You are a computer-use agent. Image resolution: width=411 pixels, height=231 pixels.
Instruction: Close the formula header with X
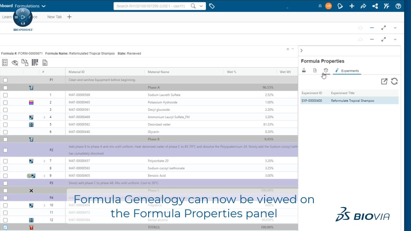tap(288, 49)
